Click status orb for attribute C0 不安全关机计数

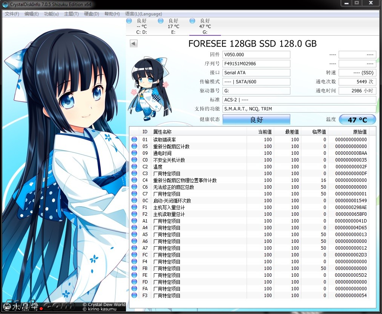coord(134,160)
